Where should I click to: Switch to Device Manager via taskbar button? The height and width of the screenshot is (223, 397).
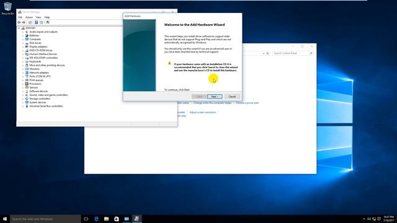[x=136, y=219]
